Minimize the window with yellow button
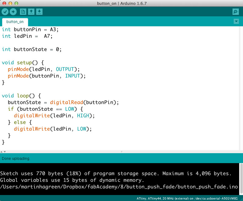Screen dimensions: 243x201 point(10,3)
